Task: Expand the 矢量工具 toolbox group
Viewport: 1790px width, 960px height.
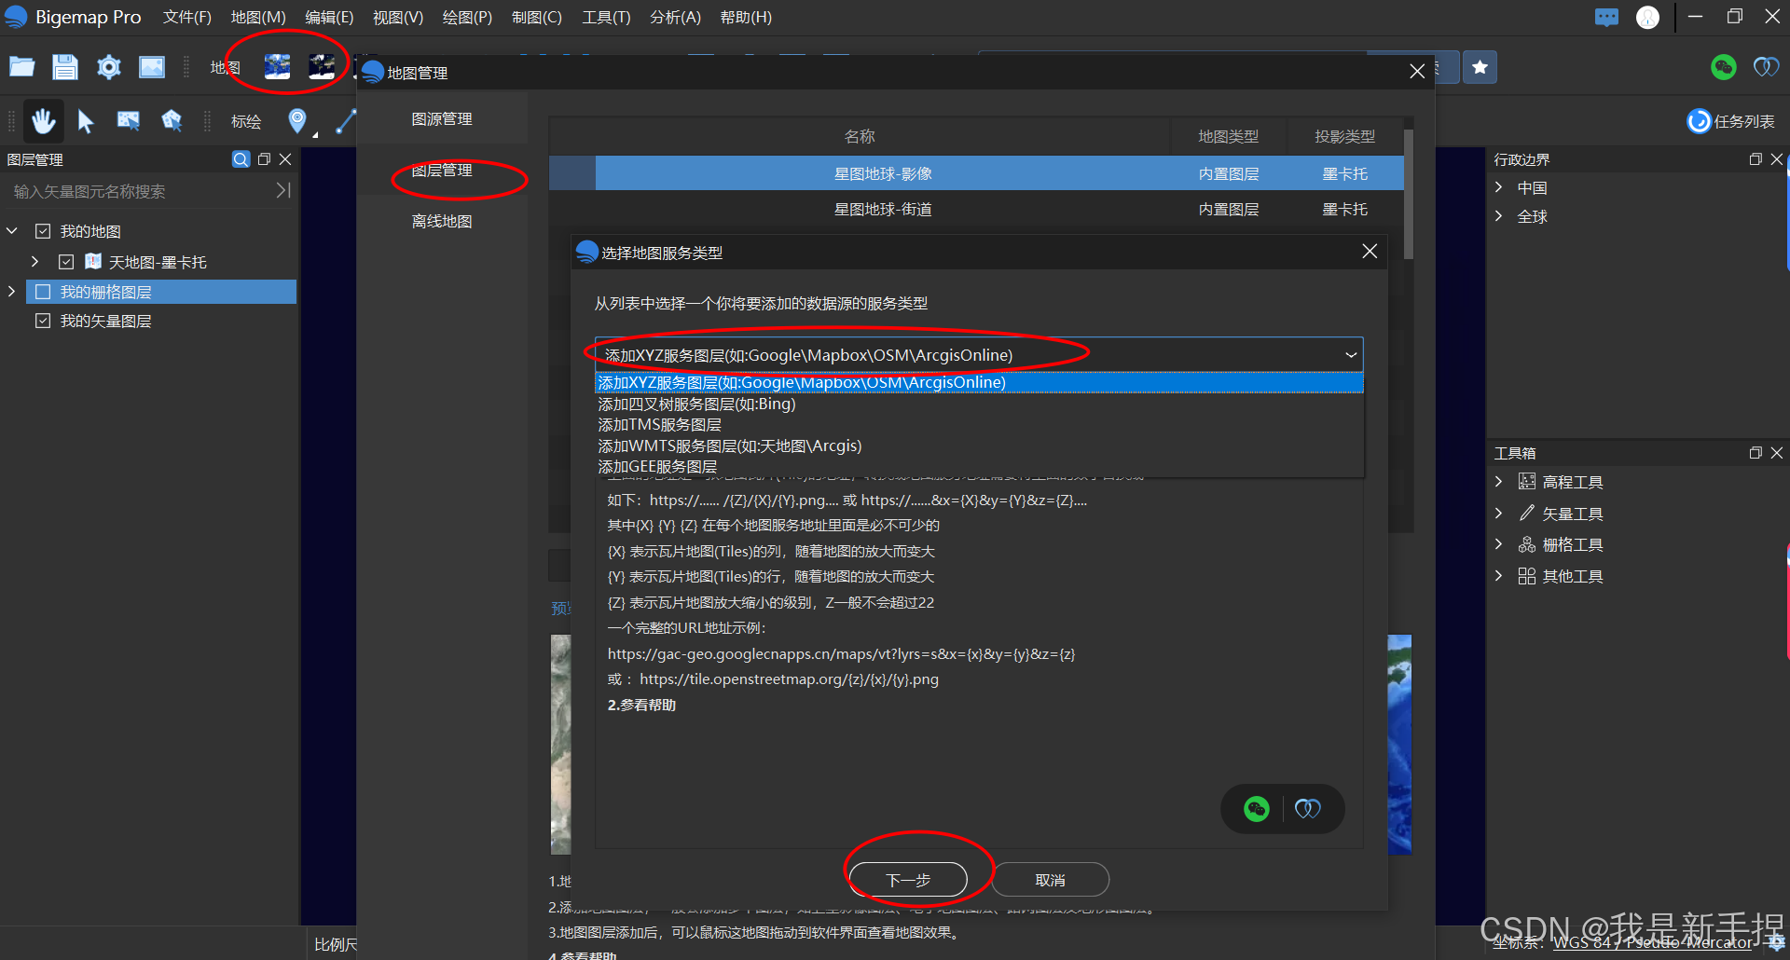Action: (x=1499, y=514)
